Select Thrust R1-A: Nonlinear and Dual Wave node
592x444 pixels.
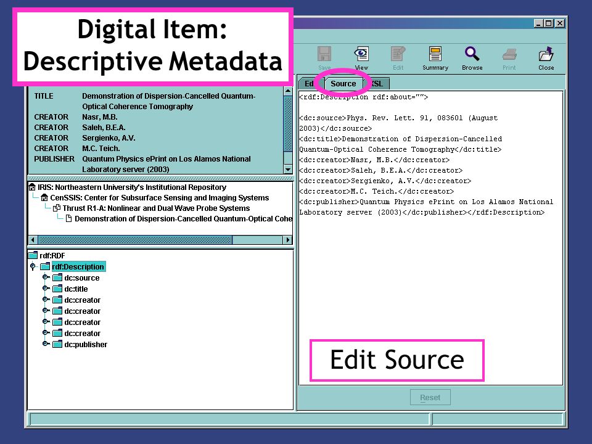156,208
